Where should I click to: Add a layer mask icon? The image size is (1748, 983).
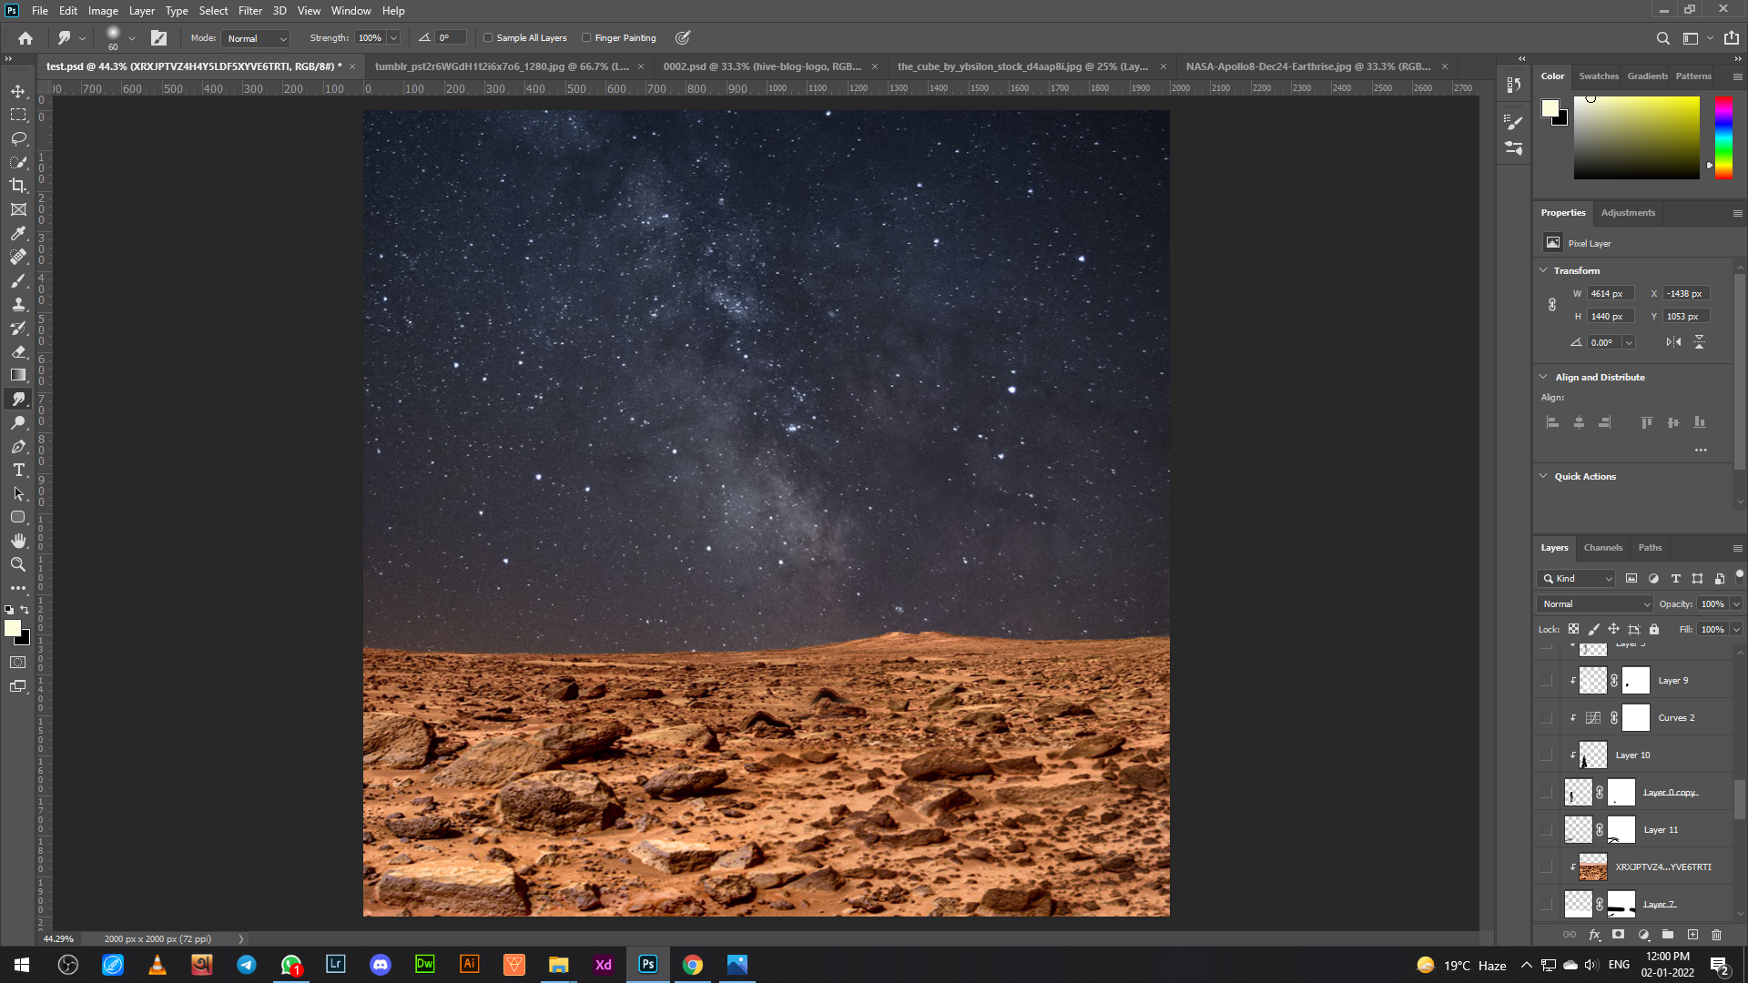pos(1619,935)
